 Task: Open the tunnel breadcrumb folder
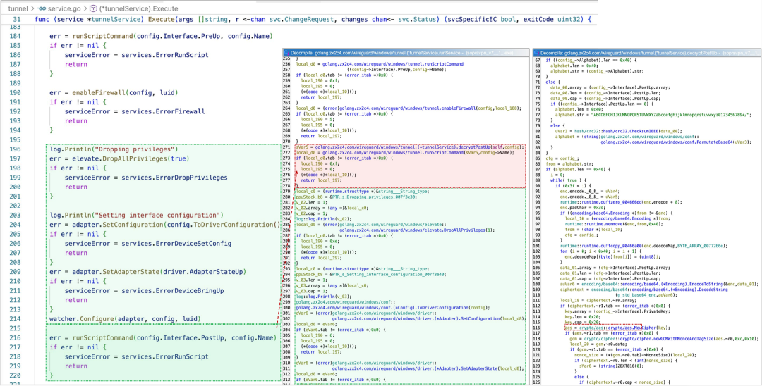pos(18,8)
